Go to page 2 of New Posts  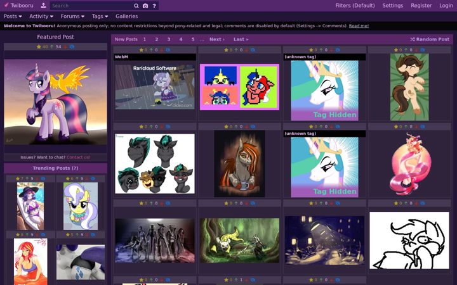[157, 39]
